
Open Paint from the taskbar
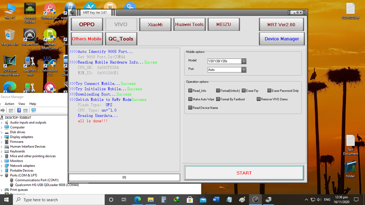242,200
